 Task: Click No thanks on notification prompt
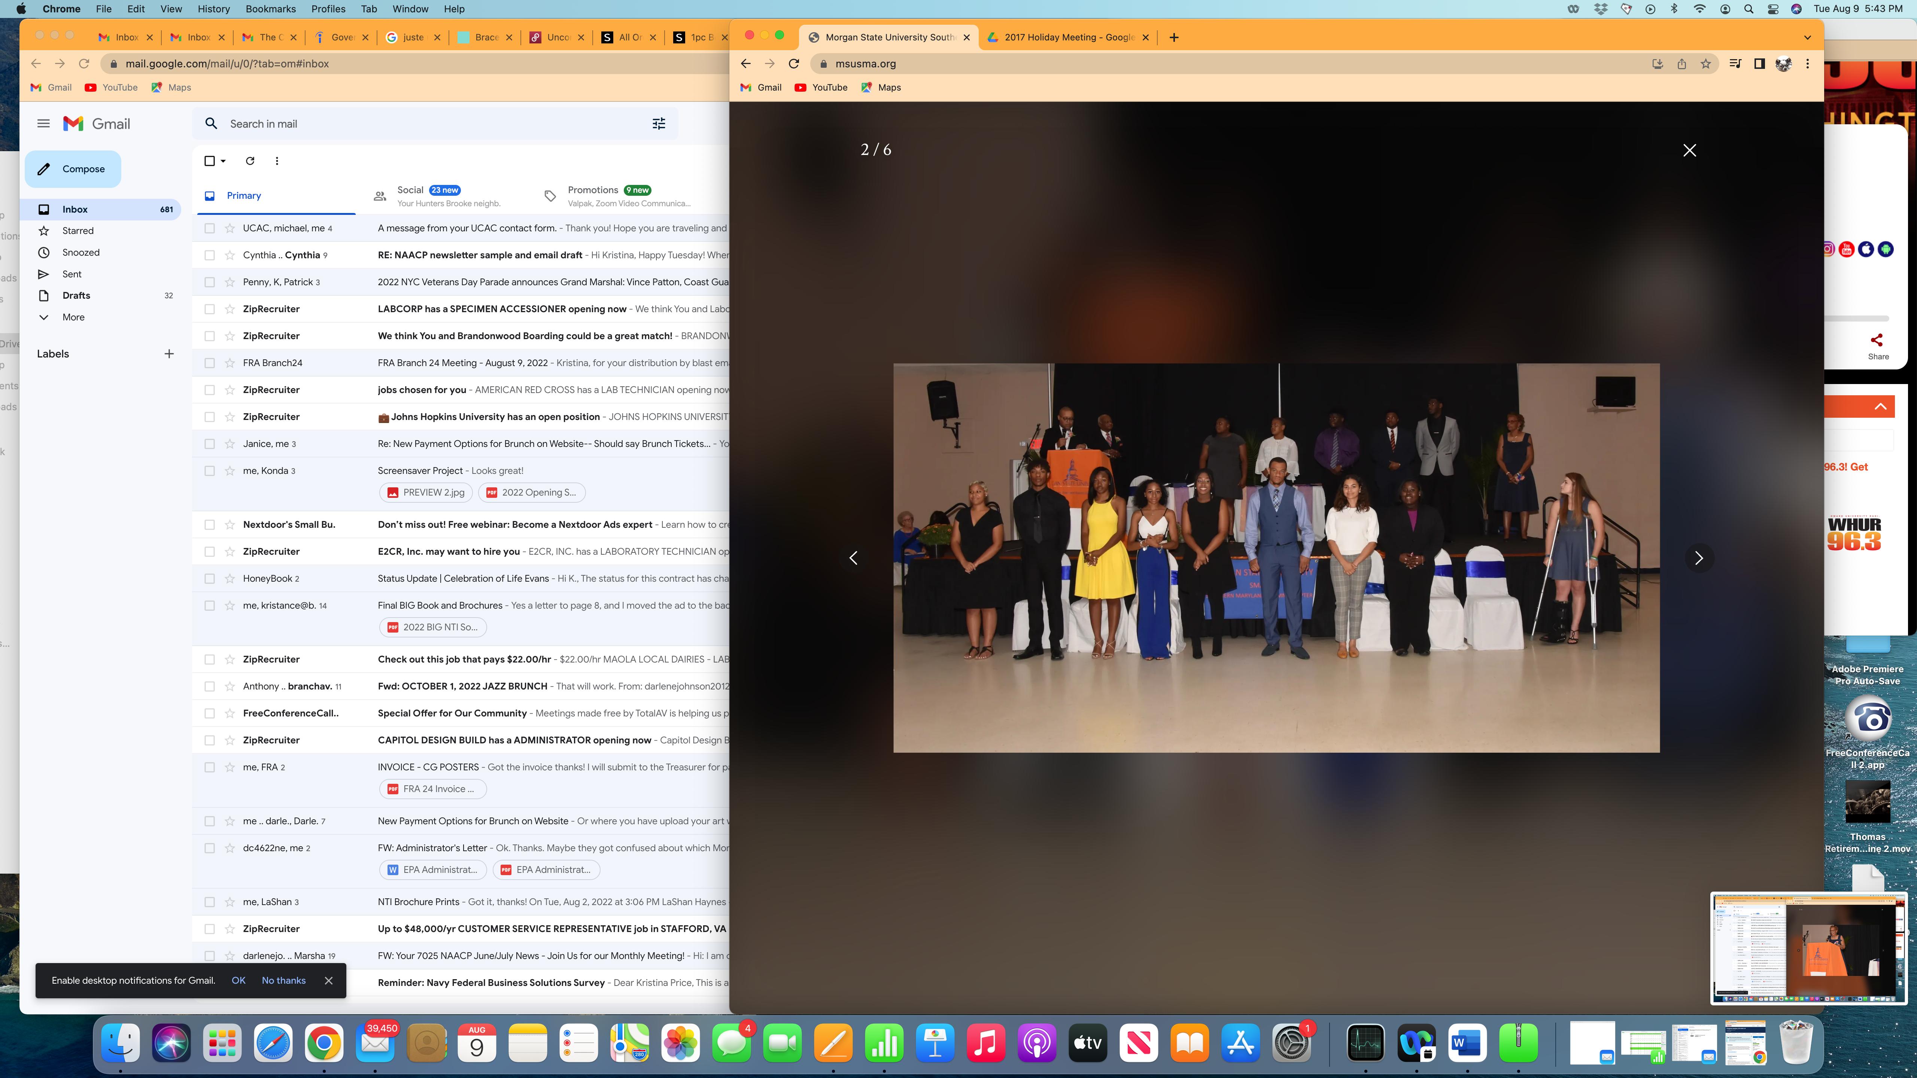click(283, 981)
